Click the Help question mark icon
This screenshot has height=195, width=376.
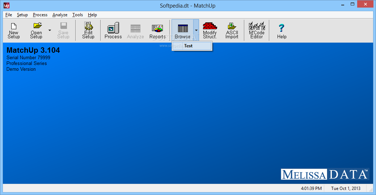point(282,30)
